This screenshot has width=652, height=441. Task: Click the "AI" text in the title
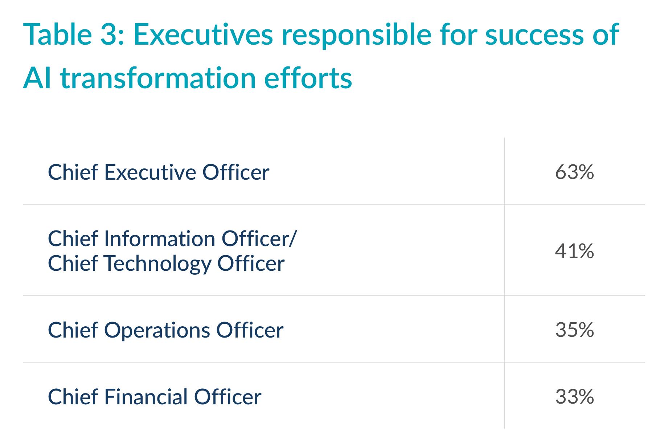pyautogui.click(x=37, y=78)
